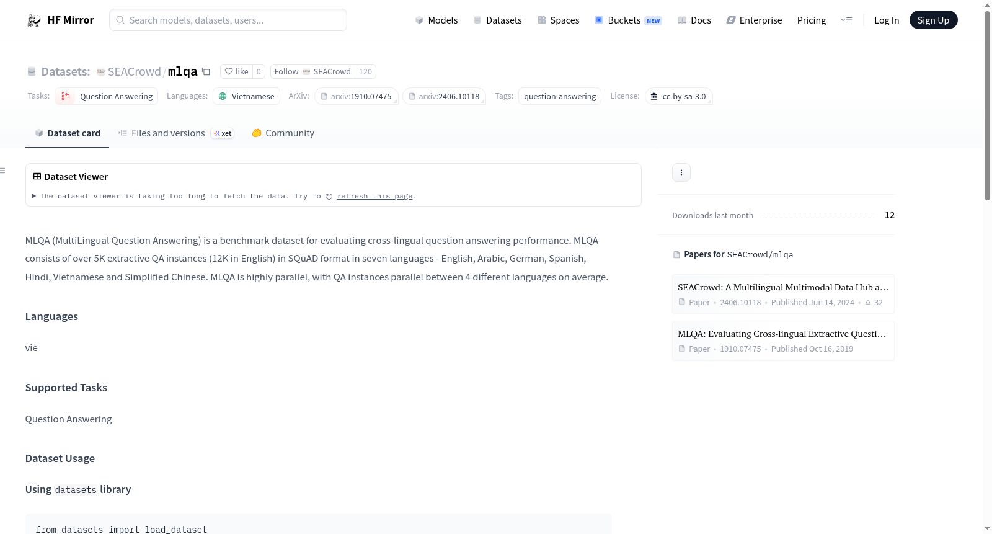Expand the navigation more-options menu icon
The width and height of the screenshot is (992, 534).
tap(846, 20)
